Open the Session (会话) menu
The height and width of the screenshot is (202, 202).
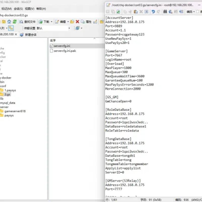(x=18, y=9)
